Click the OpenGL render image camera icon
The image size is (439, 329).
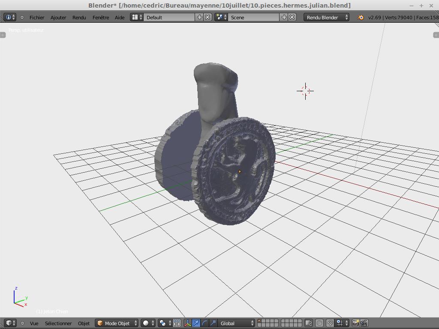pos(355,323)
